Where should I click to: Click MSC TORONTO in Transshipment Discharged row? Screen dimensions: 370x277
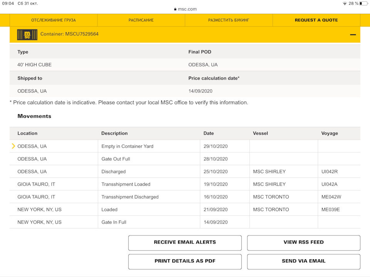(271, 197)
